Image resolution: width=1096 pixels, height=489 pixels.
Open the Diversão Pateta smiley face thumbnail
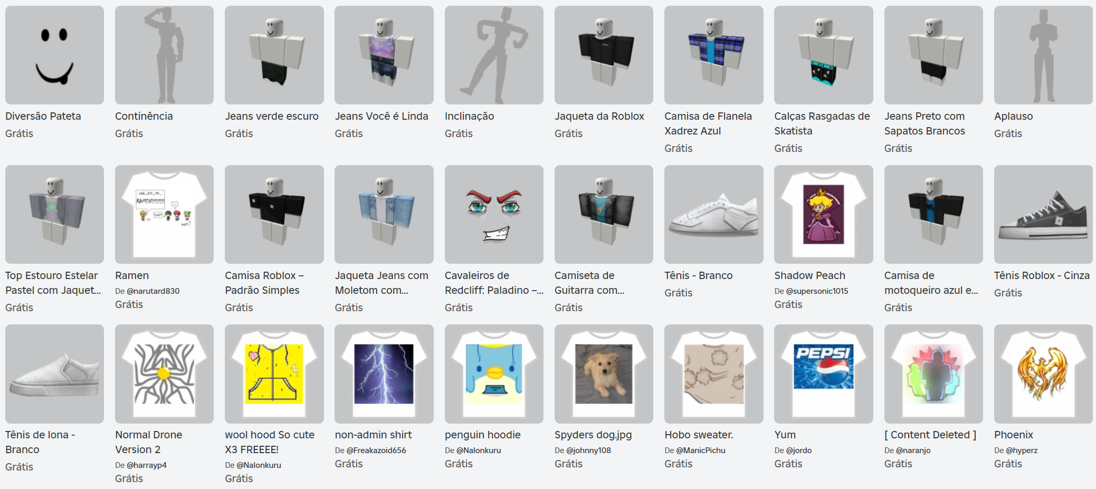click(x=54, y=55)
